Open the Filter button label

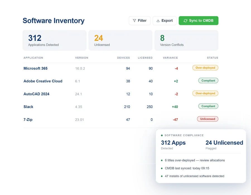click(142, 21)
